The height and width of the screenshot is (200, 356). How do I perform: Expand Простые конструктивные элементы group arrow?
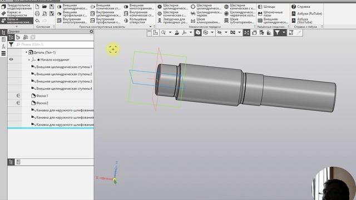coord(150,27)
